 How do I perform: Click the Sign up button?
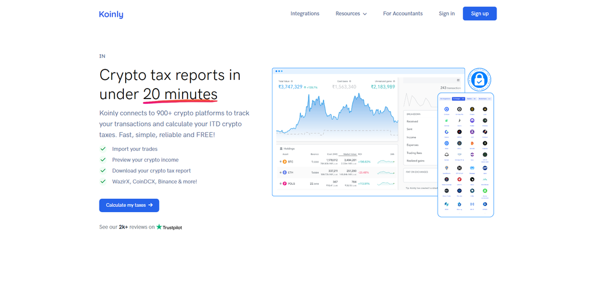click(x=480, y=13)
